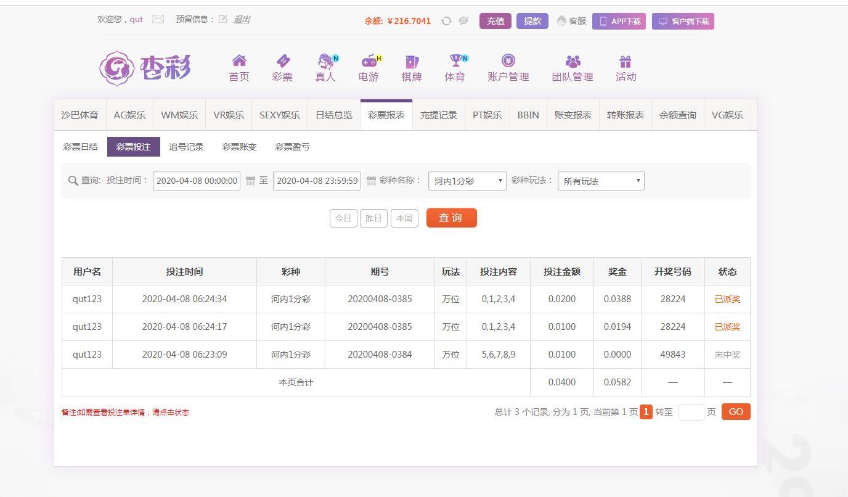Click the 充值 recharge button
Screen dimensions: 848x497
[x=495, y=21]
